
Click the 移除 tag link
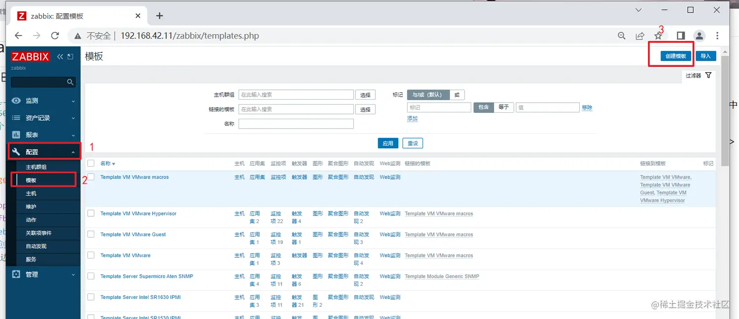(587, 107)
